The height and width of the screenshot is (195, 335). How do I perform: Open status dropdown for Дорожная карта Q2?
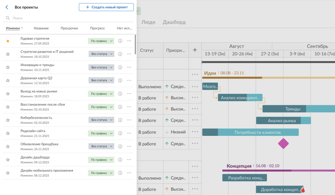tap(101, 80)
